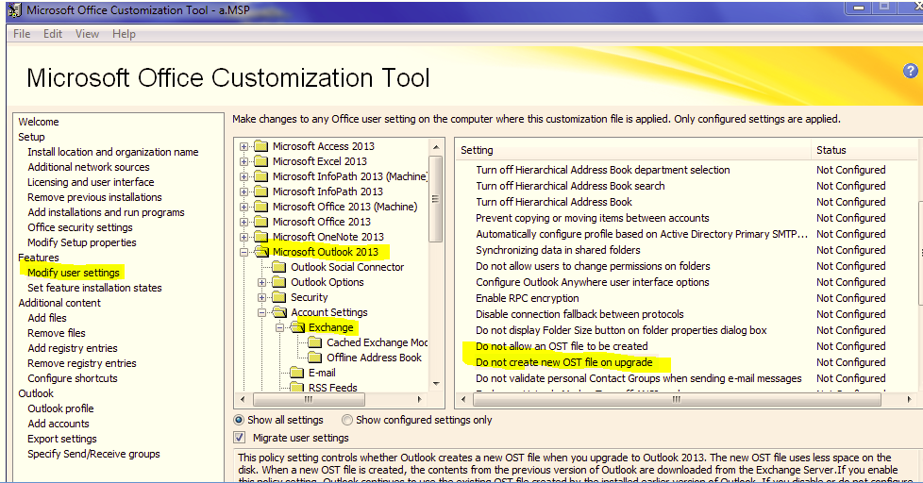This screenshot has width=923, height=483.
Task: Collapse the Account Settings tree node
Action: (262, 313)
